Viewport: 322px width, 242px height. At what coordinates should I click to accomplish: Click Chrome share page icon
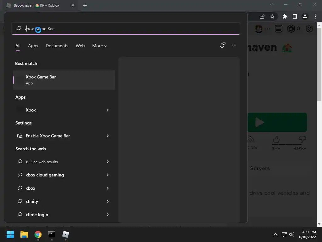(262, 16)
